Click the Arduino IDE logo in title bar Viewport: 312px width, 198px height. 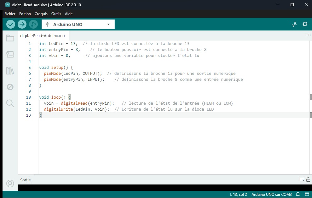pyautogui.click(x=8, y=5)
